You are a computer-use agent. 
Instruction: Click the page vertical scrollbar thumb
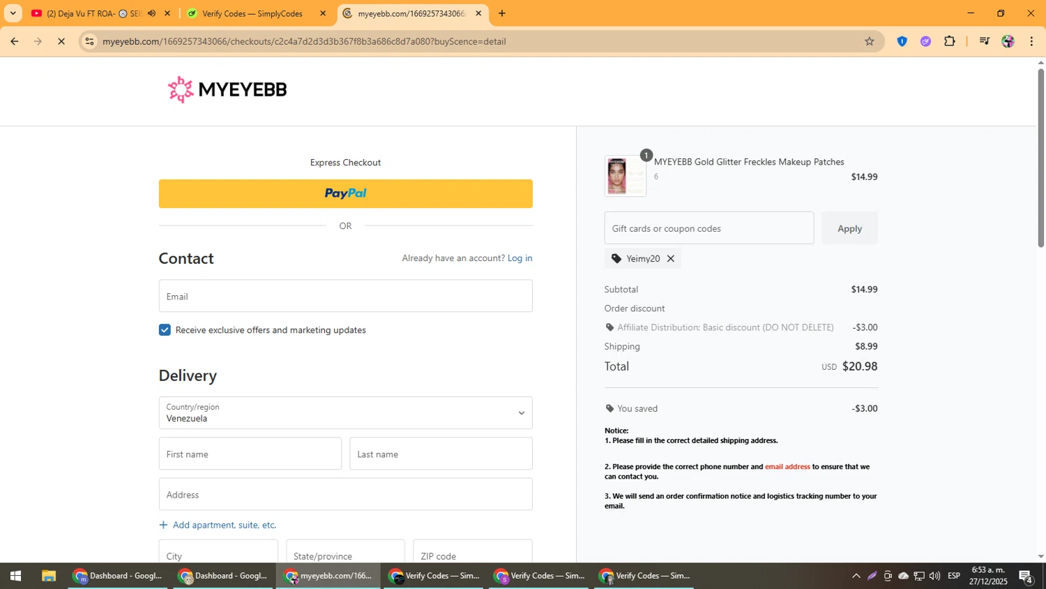[1040, 157]
